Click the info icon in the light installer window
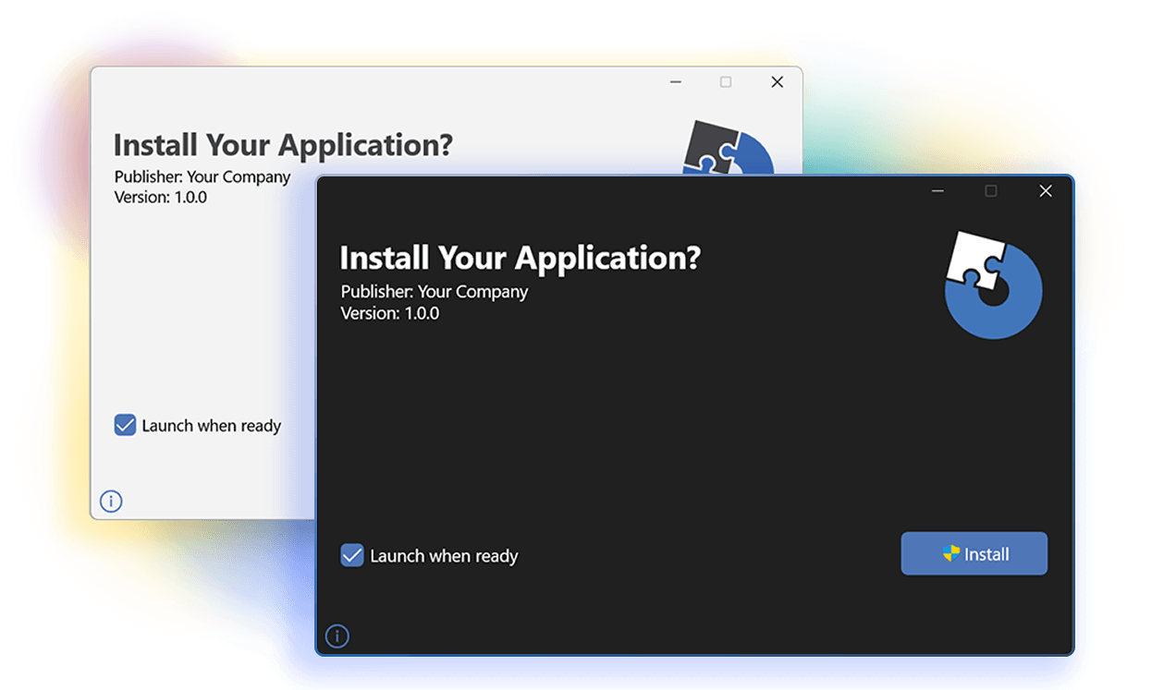The height and width of the screenshot is (690, 1152). pyautogui.click(x=111, y=501)
